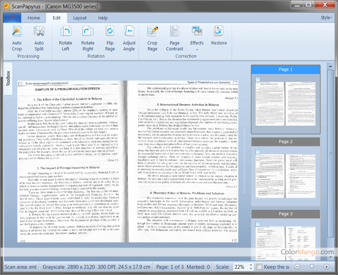Click the Auto Crop tool icon
The height and width of the screenshot is (275, 338).
[17, 32]
